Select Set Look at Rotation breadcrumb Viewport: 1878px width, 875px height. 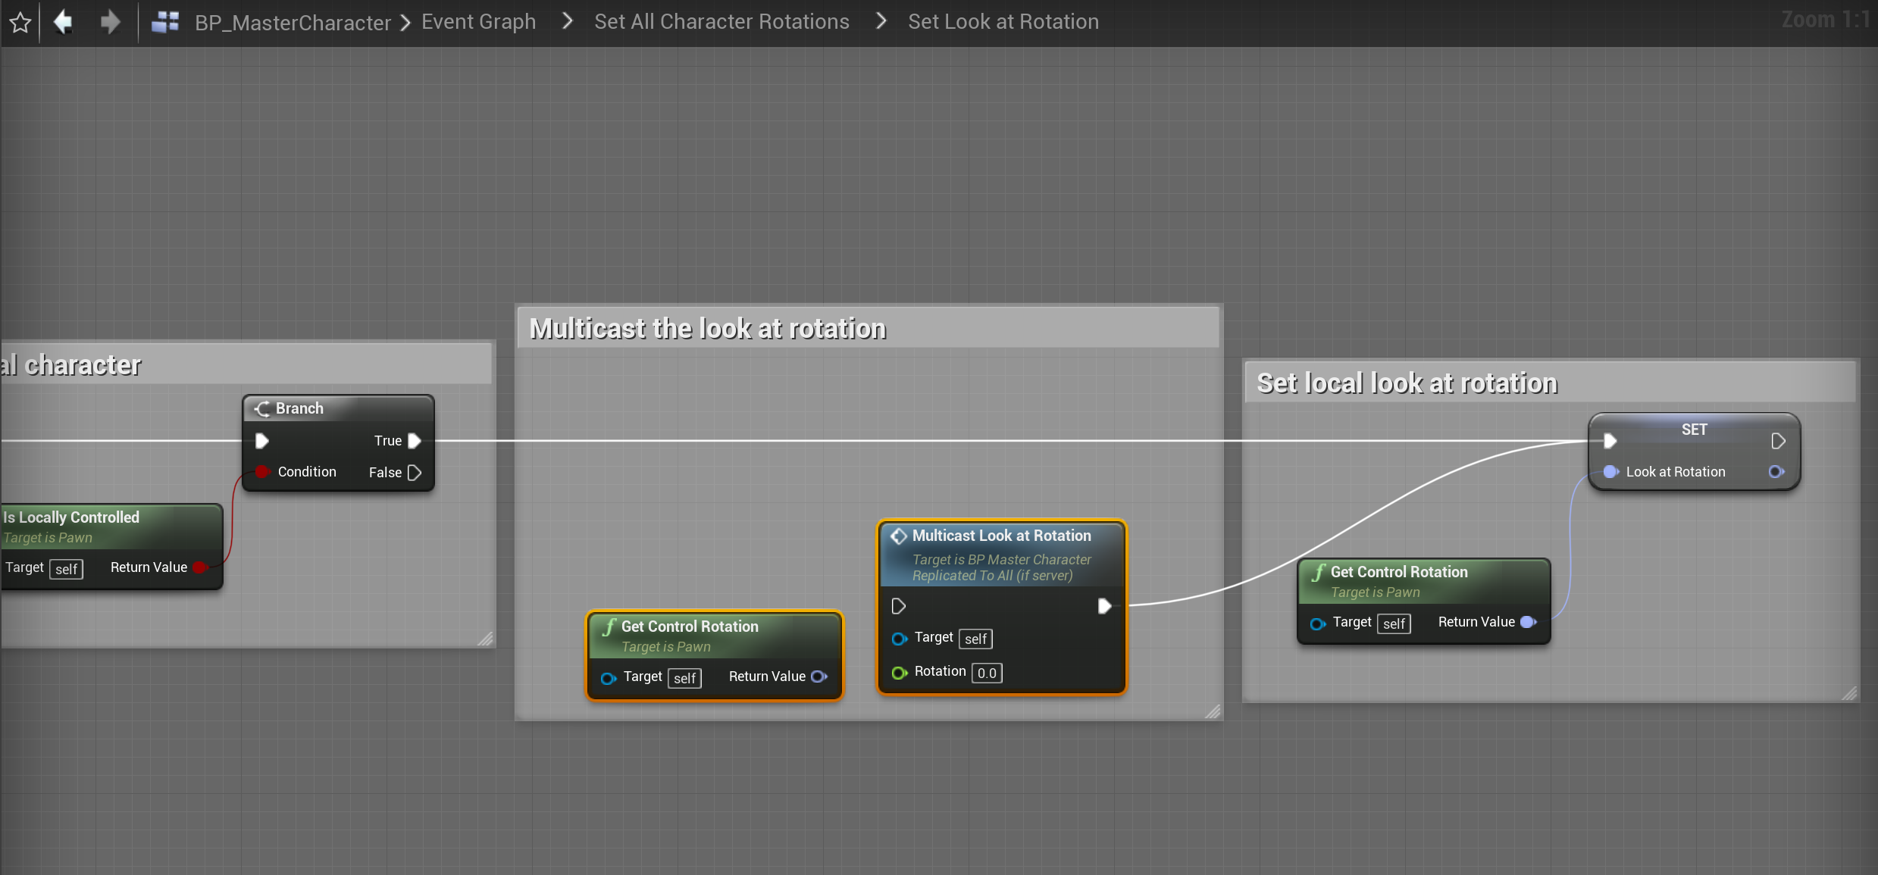tap(1003, 22)
